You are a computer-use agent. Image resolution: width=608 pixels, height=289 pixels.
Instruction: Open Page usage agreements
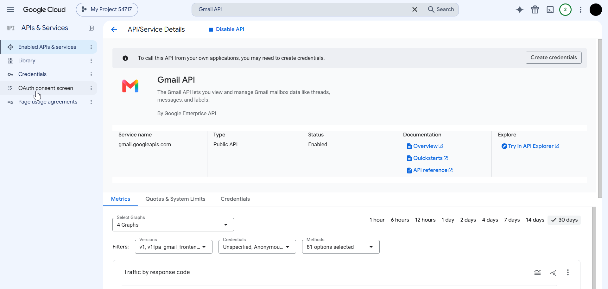click(x=48, y=102)
